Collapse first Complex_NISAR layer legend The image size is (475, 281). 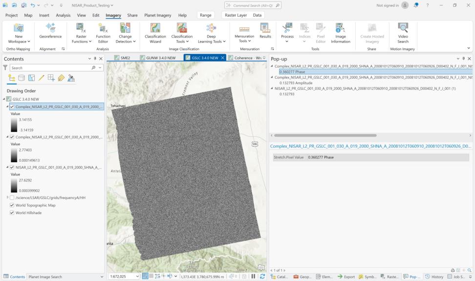tap(7, 107)
